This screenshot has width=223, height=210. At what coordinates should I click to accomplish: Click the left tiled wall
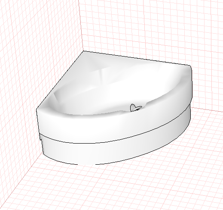(x=29, y=57)
